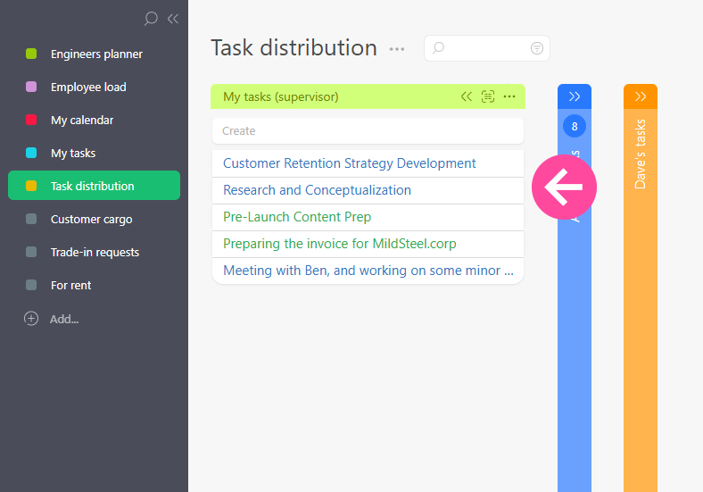Click the Create task input field
703x492 pixels.
point(368,131)
